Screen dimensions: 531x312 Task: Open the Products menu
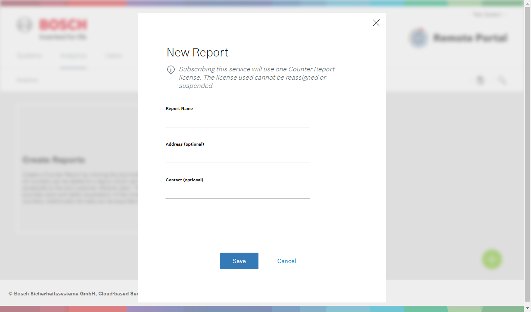(x=73, y=55)
